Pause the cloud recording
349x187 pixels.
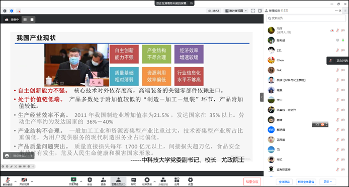(x=25, y=20)
